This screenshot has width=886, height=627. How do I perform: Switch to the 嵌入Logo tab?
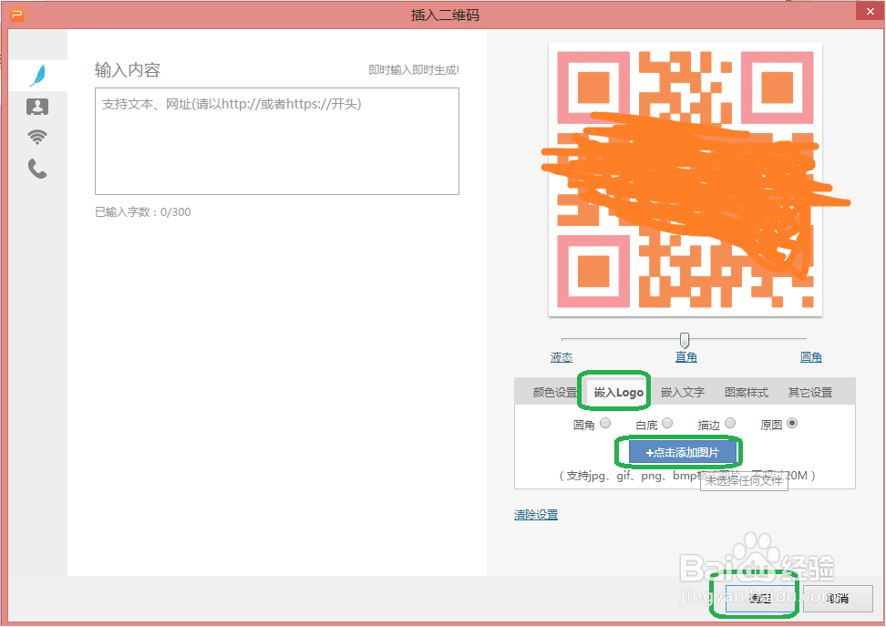(619, 392)
